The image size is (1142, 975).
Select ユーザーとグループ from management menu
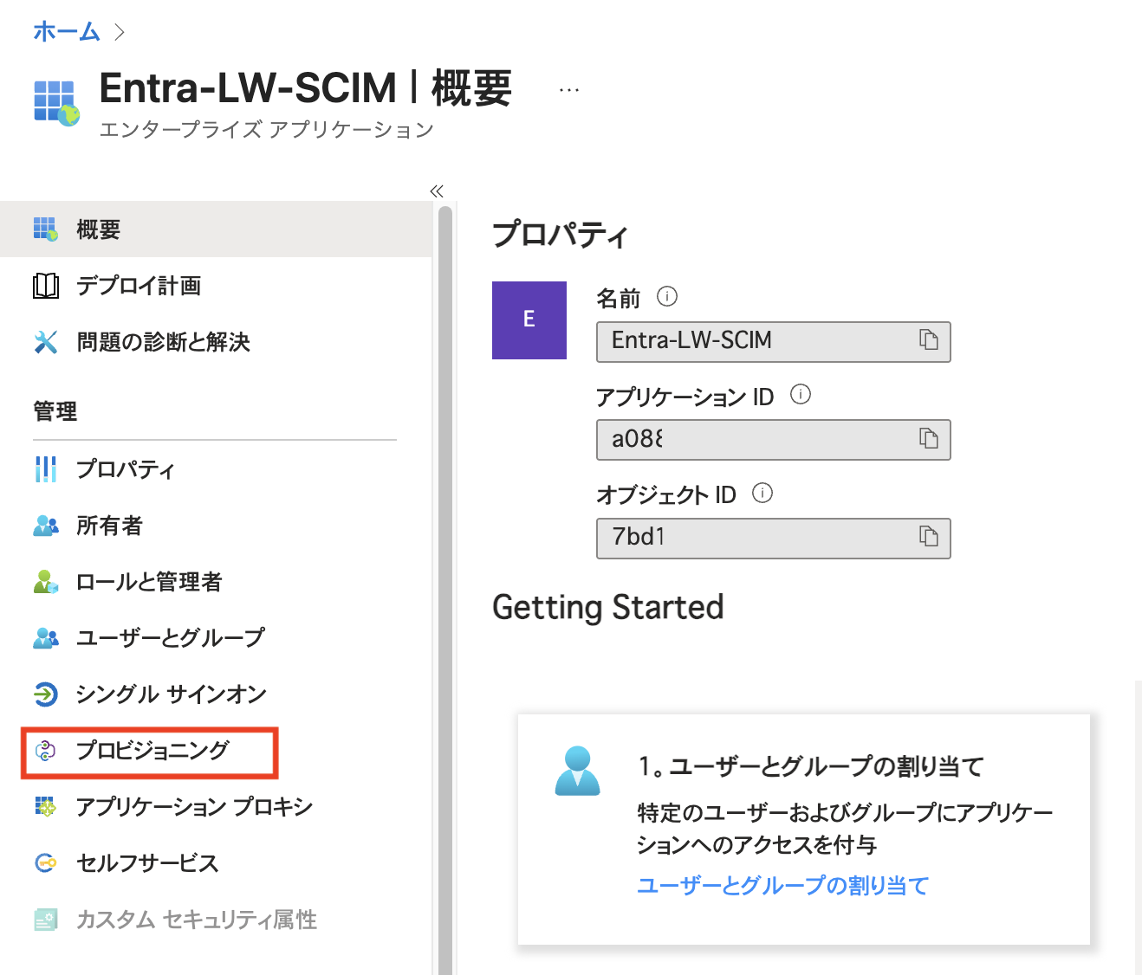[170, 637]
